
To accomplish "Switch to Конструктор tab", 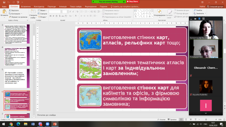I will 39,7.
